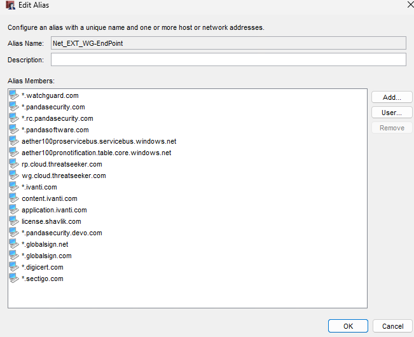This screenshot has height=337, width=414.
Task: Click the User... button
Action: click(392, 113)
